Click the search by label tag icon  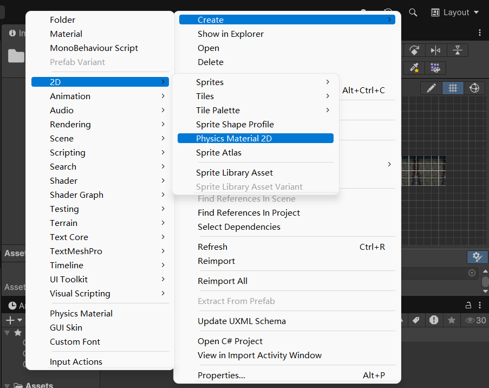click(x=416, y=320)
